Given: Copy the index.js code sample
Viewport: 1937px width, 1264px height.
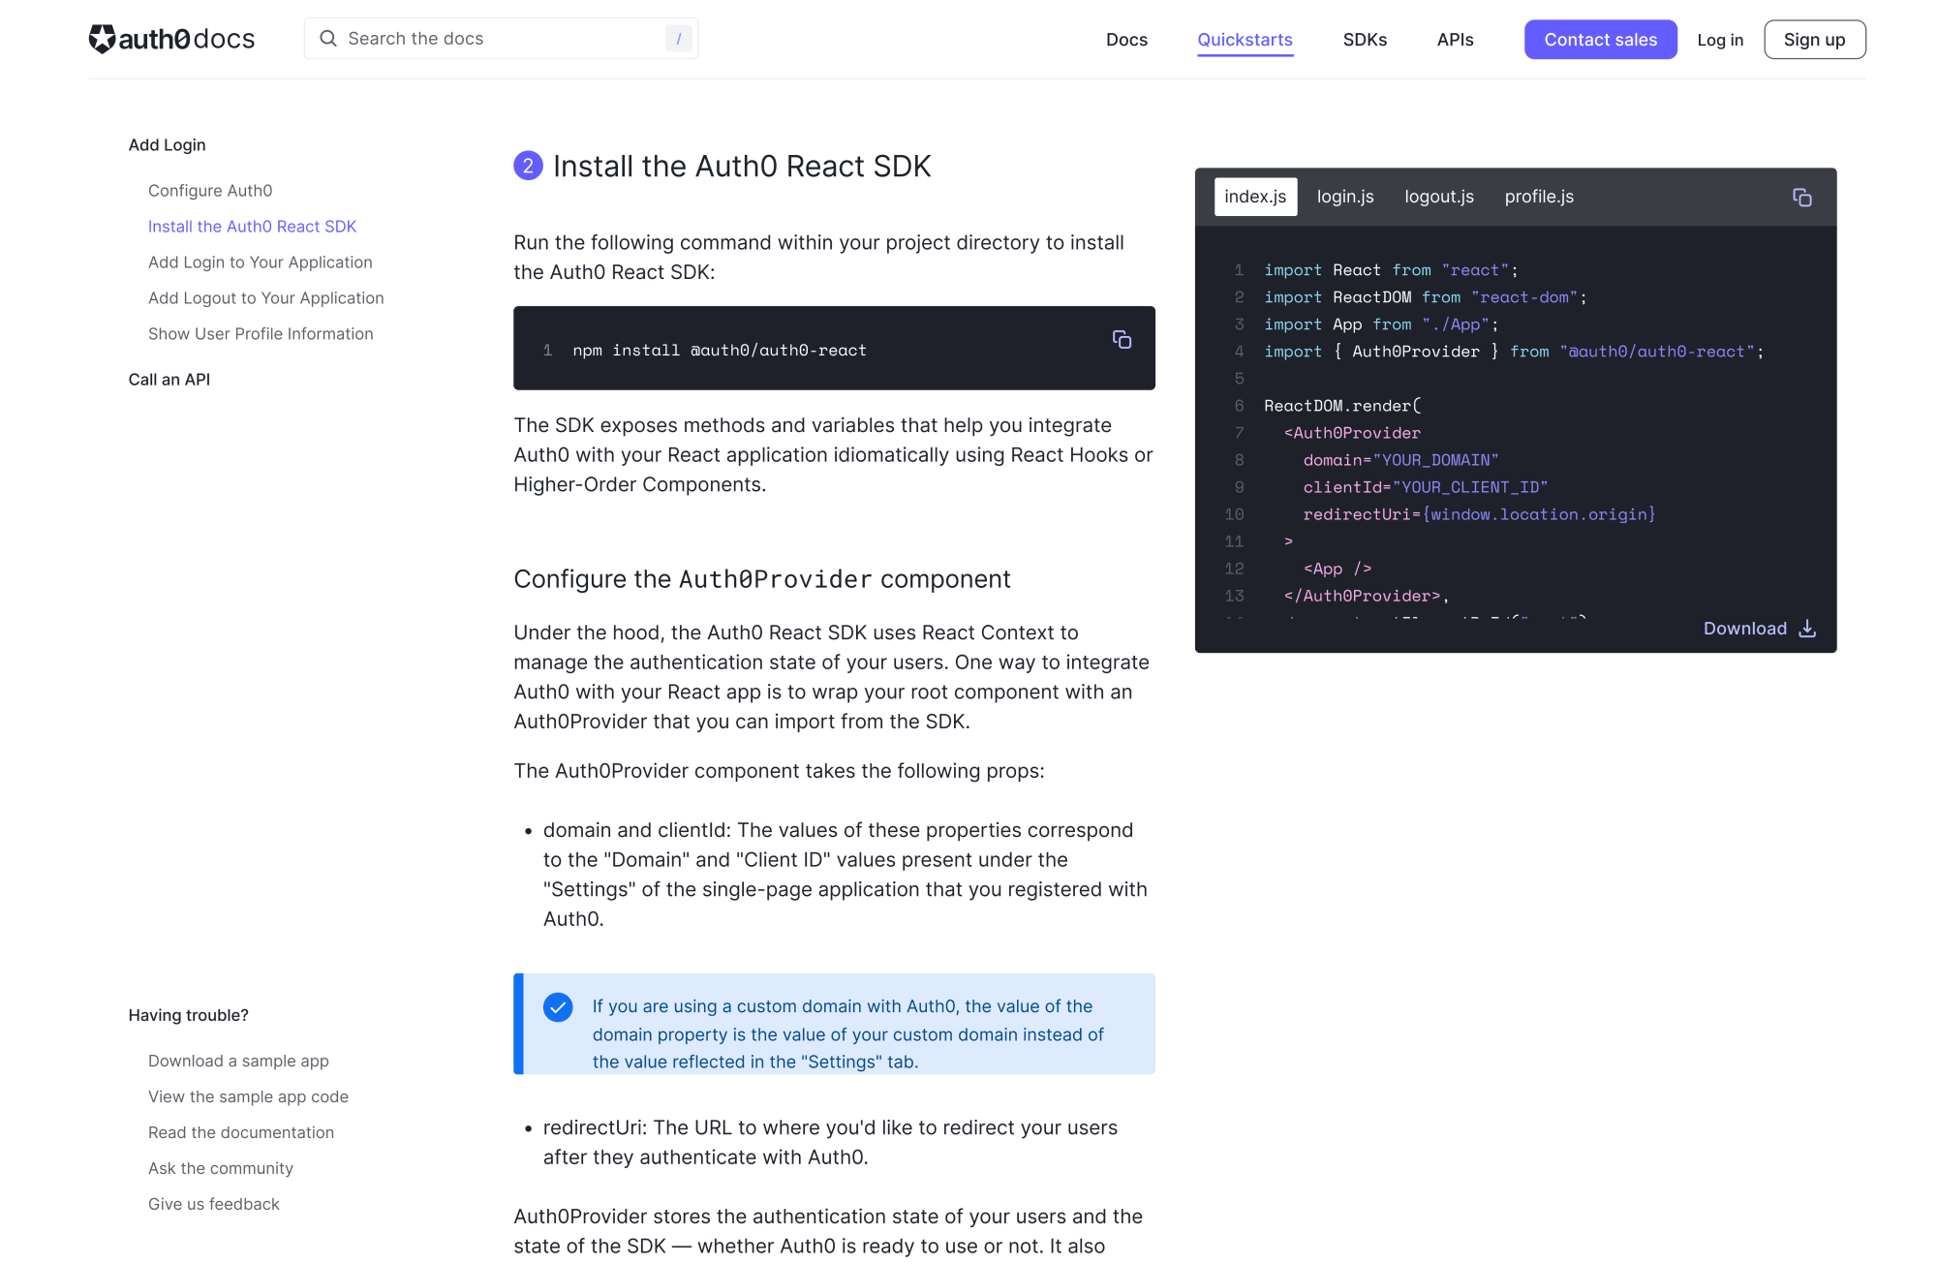Looking at the screenshot, I should (1801, 198).
